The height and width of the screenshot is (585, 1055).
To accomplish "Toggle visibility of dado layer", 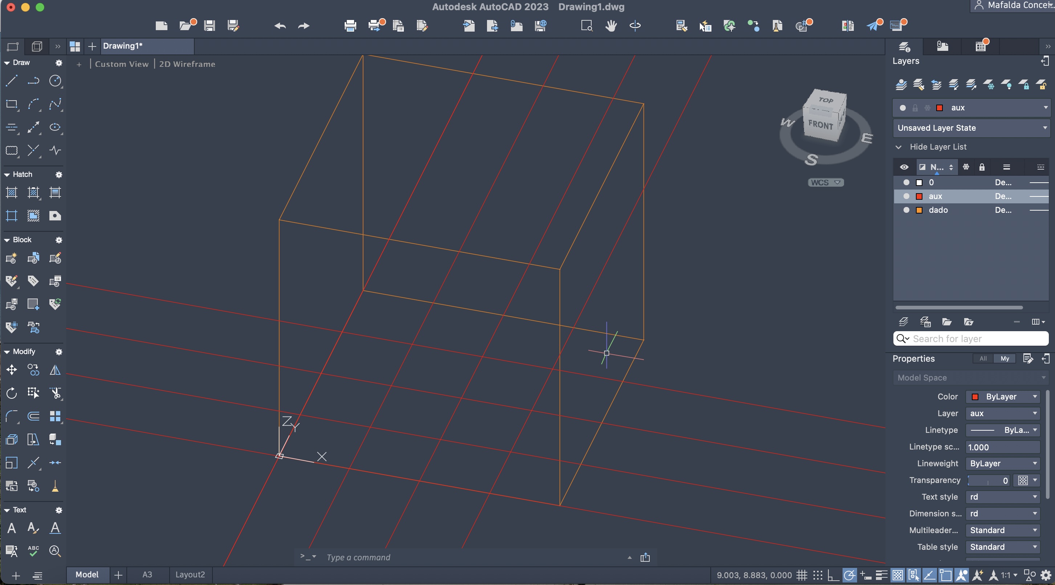I will [x=906, y=210].
